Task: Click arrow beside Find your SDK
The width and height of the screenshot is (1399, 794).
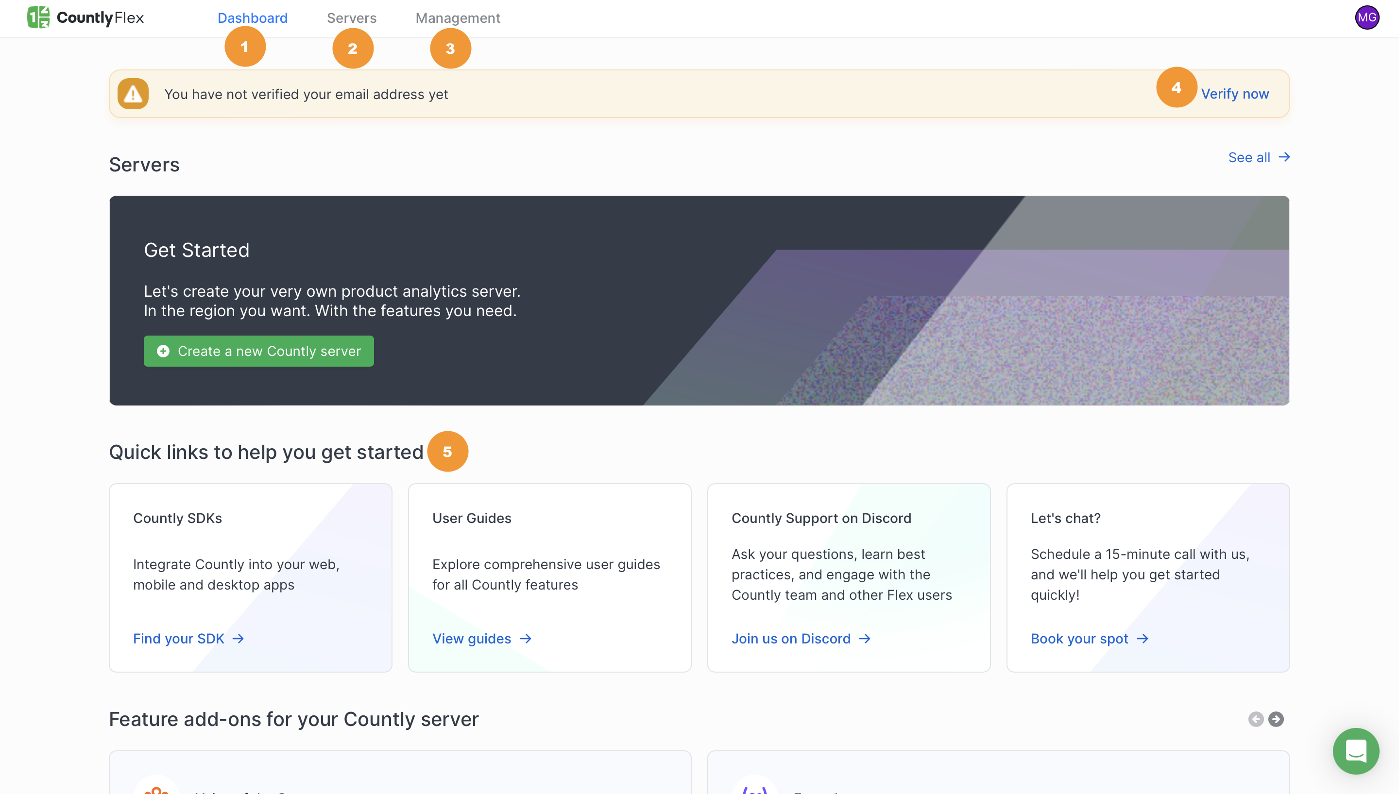Action: [x=239, y=639]
